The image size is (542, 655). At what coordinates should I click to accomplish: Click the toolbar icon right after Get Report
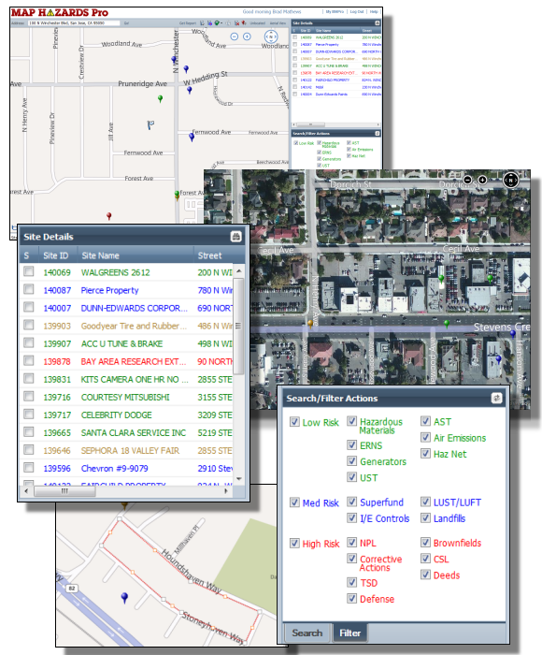(x=202, y=23)
